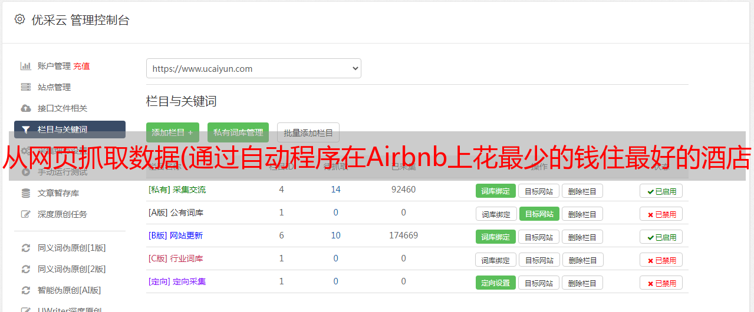The width and height of the screenshot is (754, 312).
Task: Open 深度原创任务 via its edit icon
Action: click(x=25, y=214)
